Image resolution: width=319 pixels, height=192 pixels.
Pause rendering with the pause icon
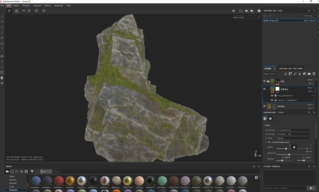pos(234,11)
